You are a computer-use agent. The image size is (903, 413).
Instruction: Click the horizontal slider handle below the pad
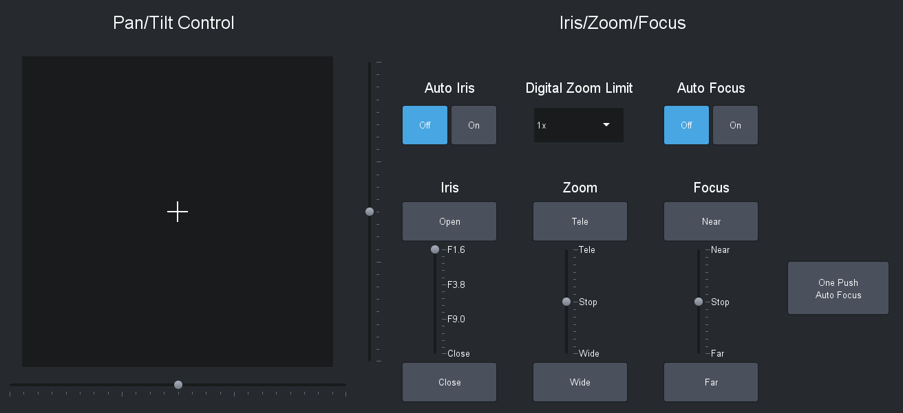click(178, 385)
